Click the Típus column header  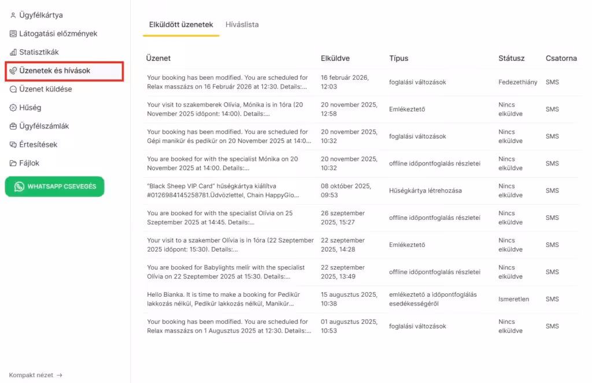(398, 58)
